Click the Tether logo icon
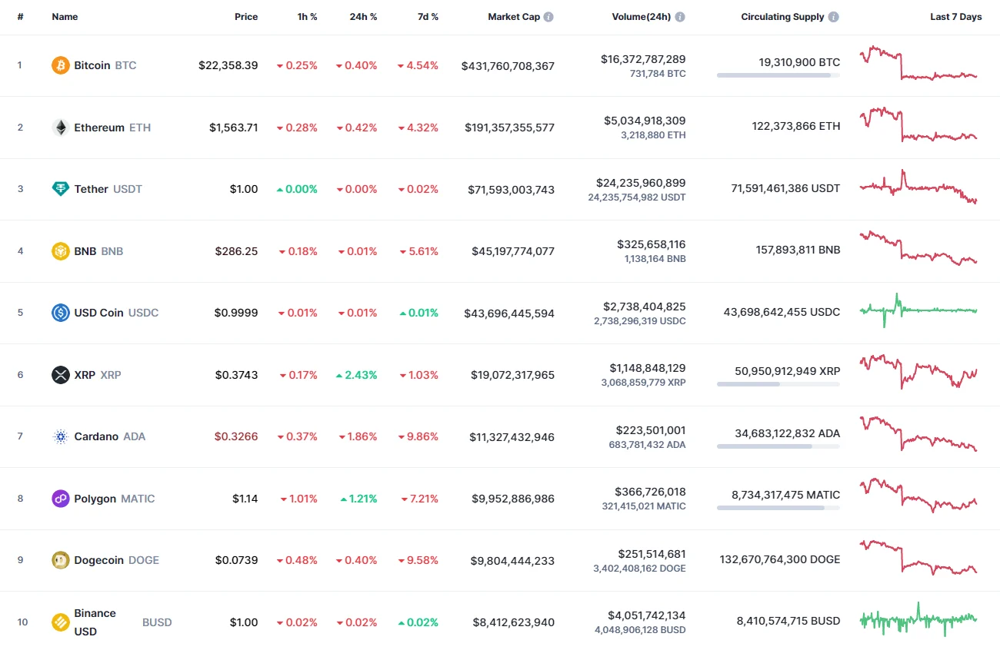 point(60,189)
